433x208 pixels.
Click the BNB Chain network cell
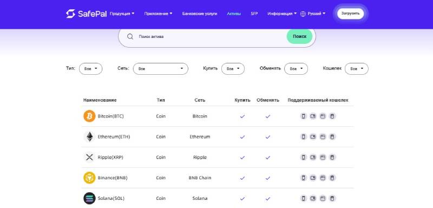(200, 178)
